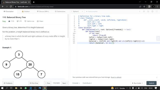Click the volume speaker tray icon
Screen dimensions: 160x90
142,88
